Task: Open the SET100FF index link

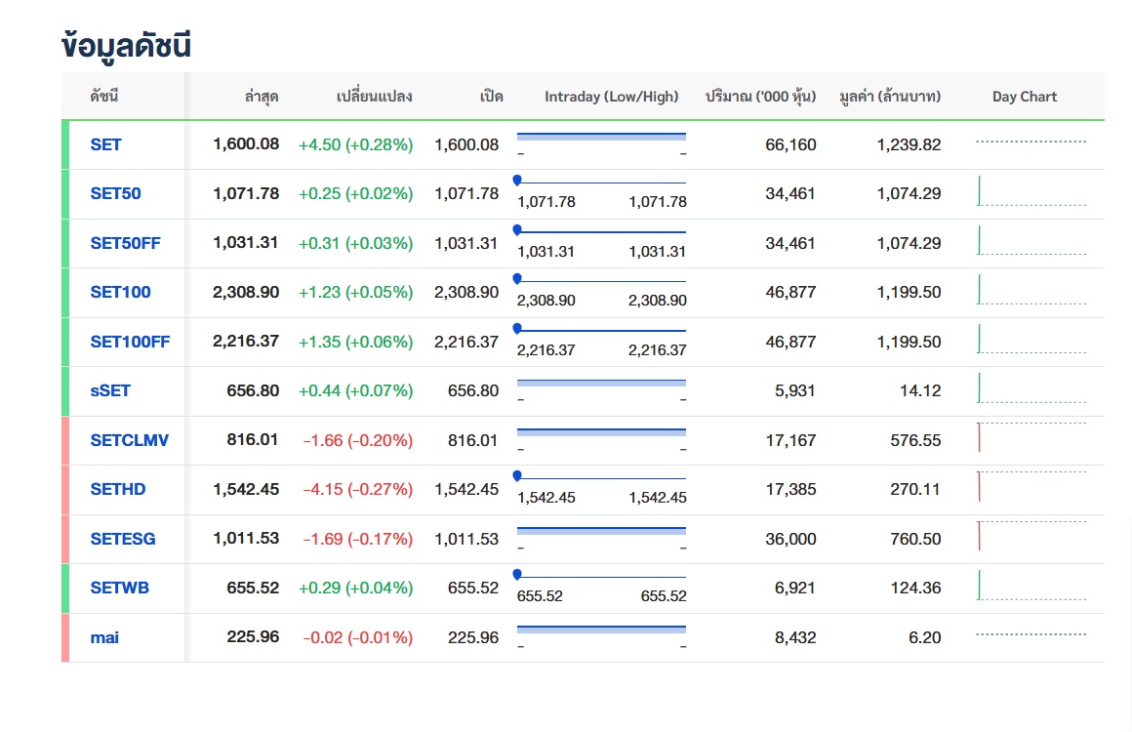Action: (x=130, y=342)
